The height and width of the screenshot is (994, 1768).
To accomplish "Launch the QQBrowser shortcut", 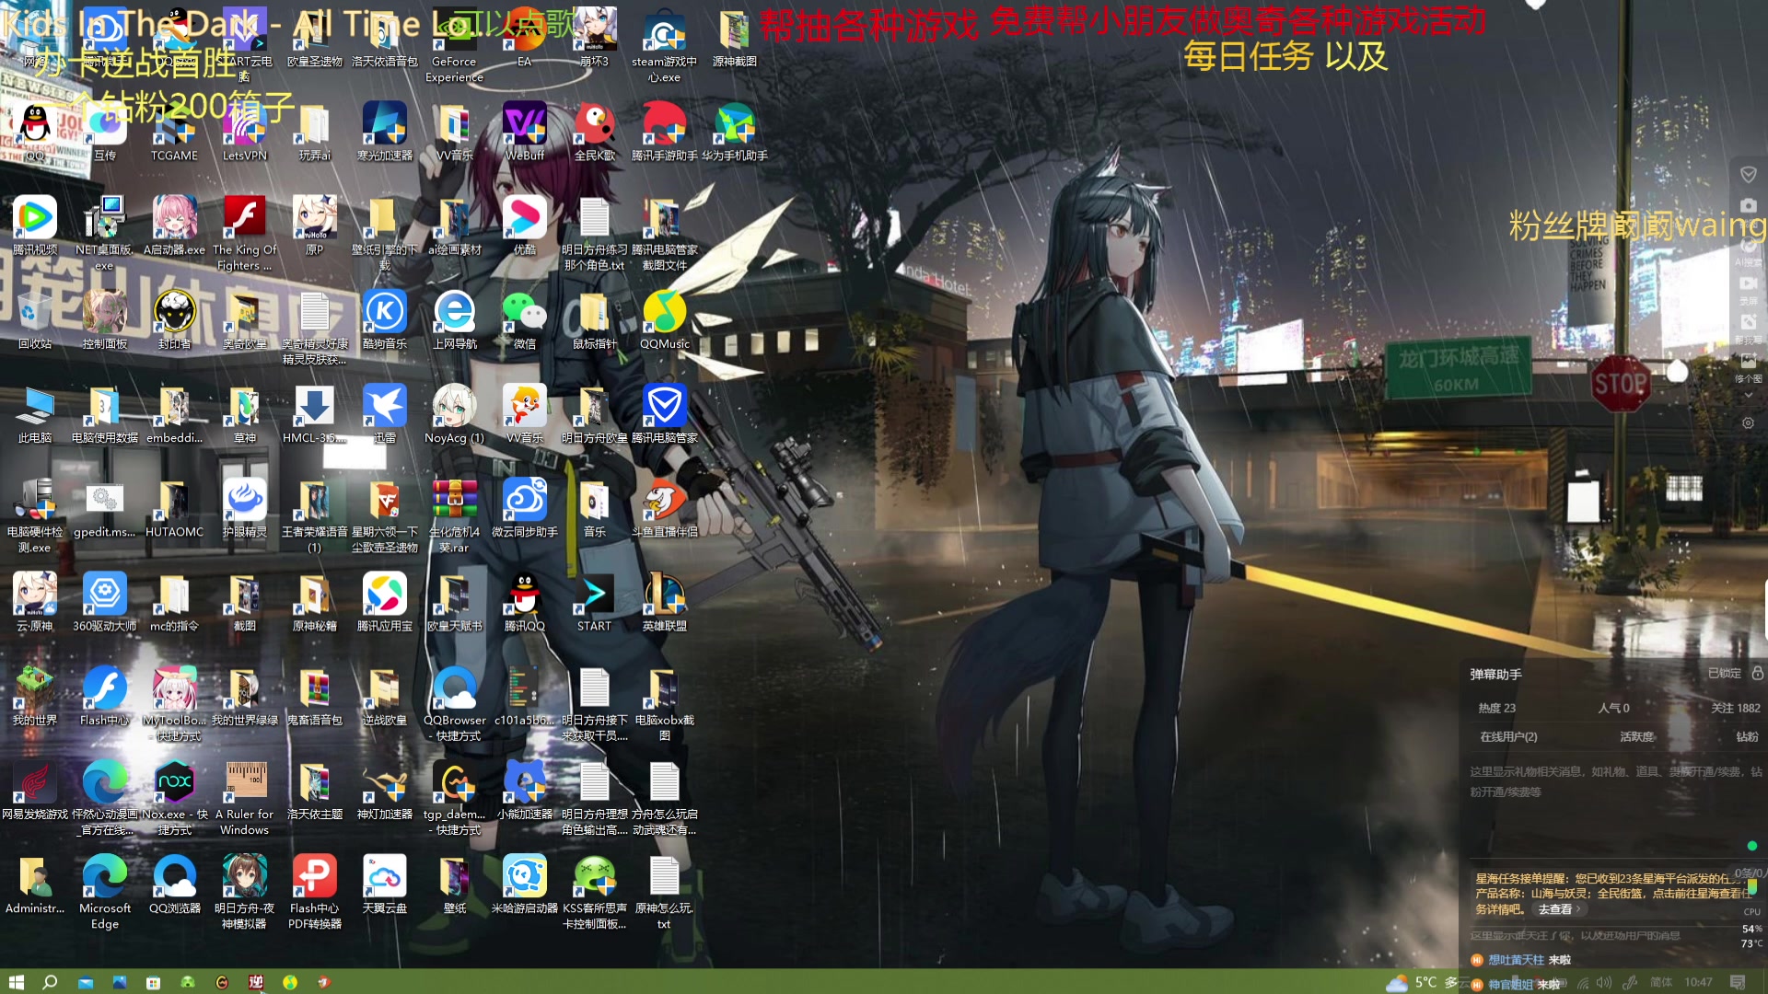I will coord(454,705).
